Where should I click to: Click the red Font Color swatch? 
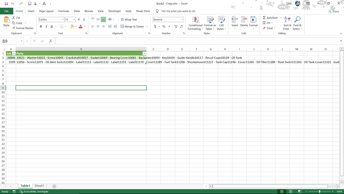point(81,26)
